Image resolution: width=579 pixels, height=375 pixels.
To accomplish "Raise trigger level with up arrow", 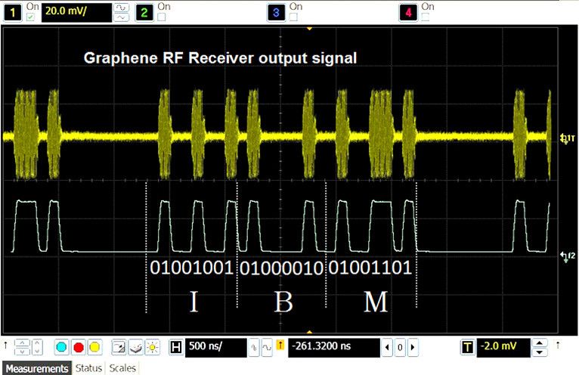I will [540, 342].
